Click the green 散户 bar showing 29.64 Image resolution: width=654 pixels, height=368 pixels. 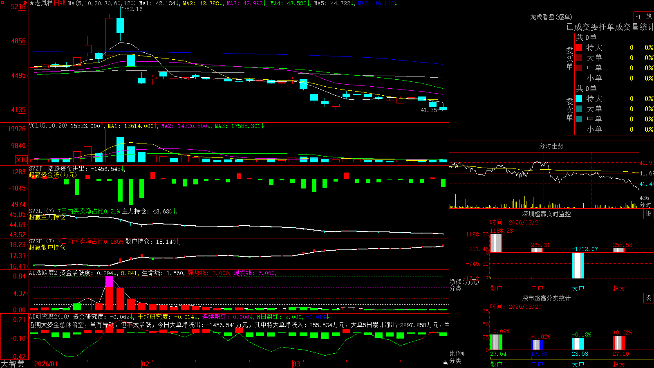(x=496, y=342)
